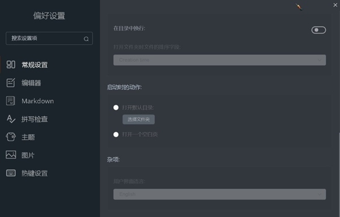Click the 图片 picture icon
340x217 pixels.
pos(11,155)
